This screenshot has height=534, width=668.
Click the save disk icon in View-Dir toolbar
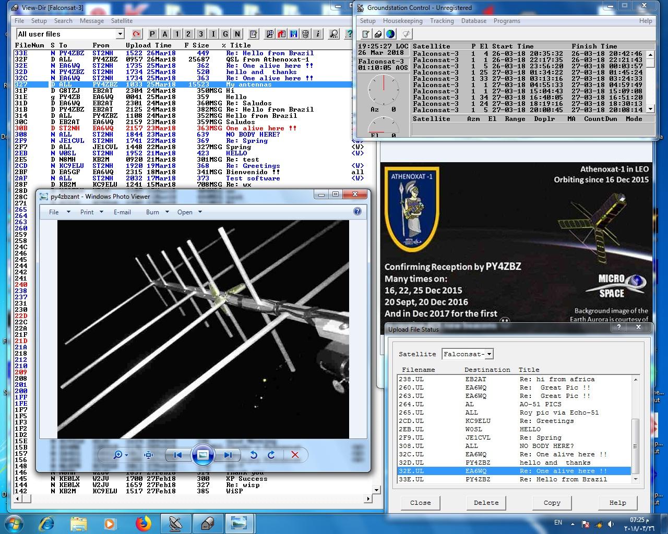(293, 34)
